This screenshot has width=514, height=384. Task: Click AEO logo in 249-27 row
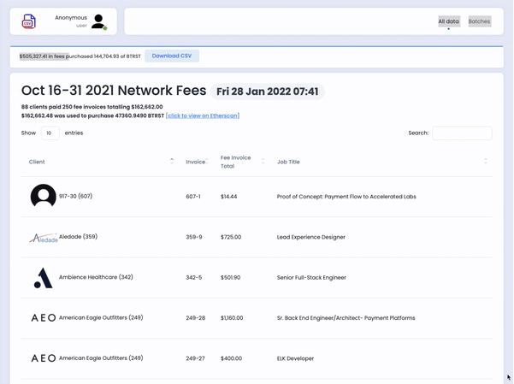pos(44,358)
